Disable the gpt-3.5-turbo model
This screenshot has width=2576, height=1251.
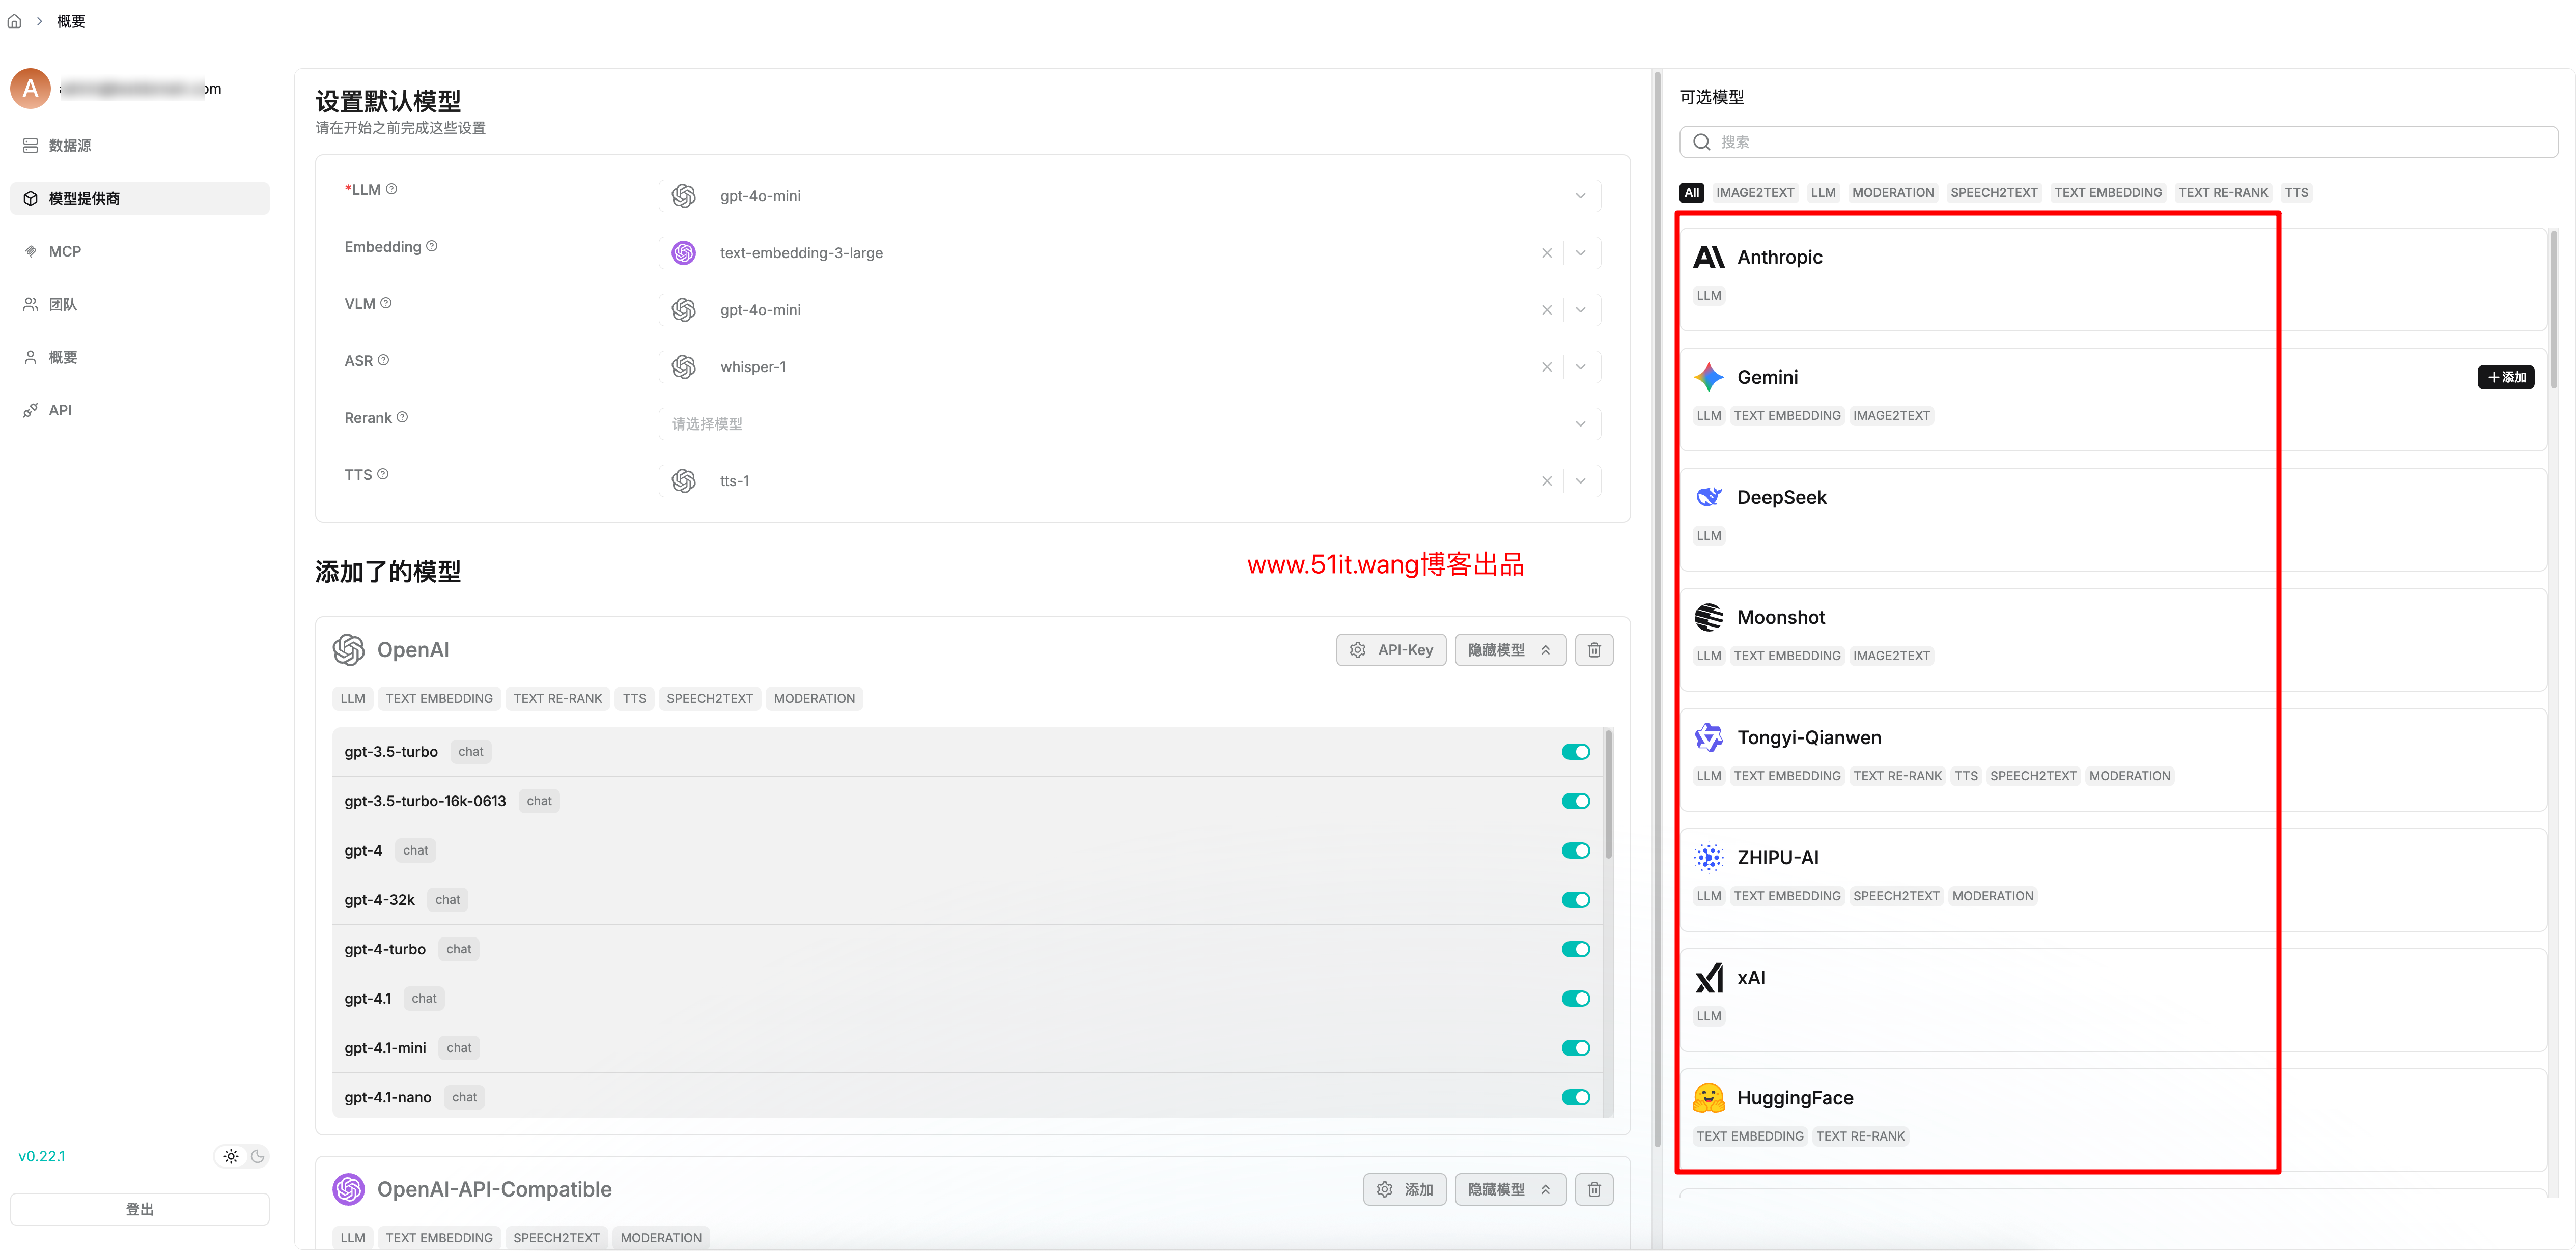[1575, 751]
